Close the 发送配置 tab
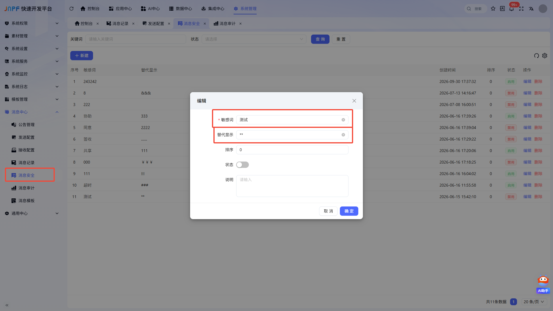The image size is (553, 311). (x=169, y=24)
